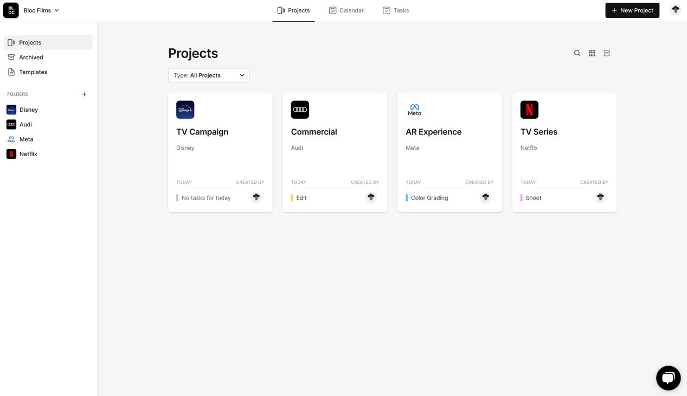Click the Disney+ logo on TV Campaign card

coord(185,110)
